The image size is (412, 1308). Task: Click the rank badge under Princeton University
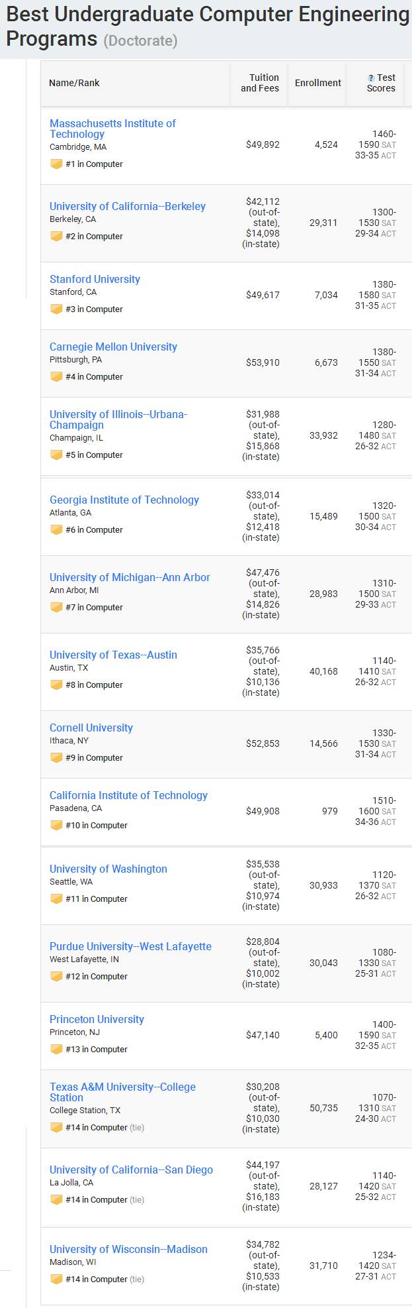56,1050
